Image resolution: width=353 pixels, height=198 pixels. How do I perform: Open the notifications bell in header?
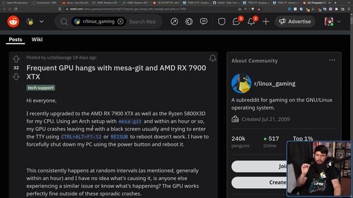[252, 21]
